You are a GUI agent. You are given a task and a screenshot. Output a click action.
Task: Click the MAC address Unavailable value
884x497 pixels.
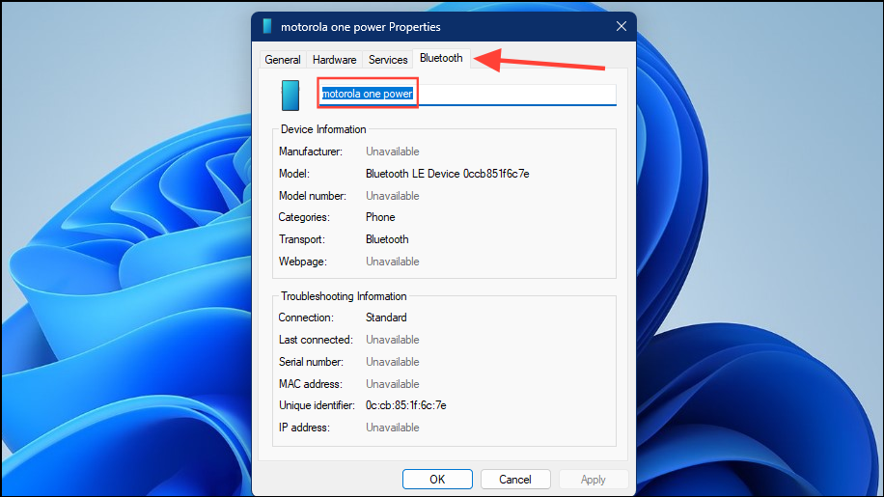393,384
